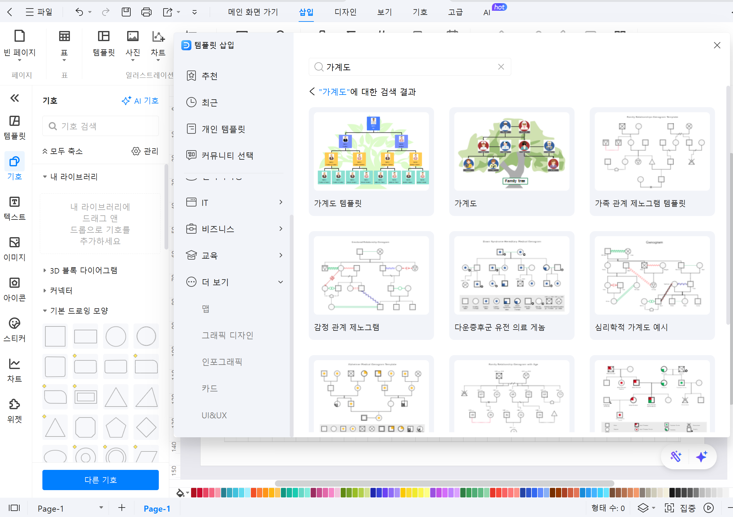Open the 위젯 sidebar panel

coord(15,411)
